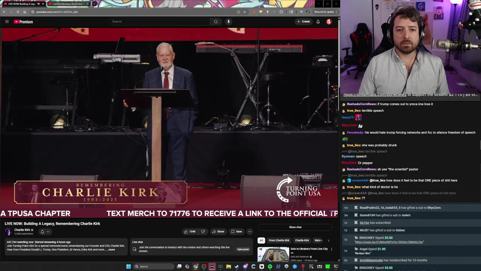Focus the YouTube search field
The width and height of the screenshot is (481, 271).
(x=160, y=21)
